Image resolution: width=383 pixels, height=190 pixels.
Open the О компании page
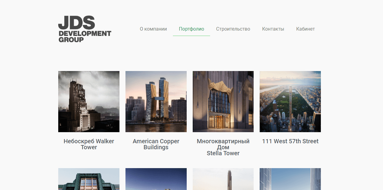point(153,29)
